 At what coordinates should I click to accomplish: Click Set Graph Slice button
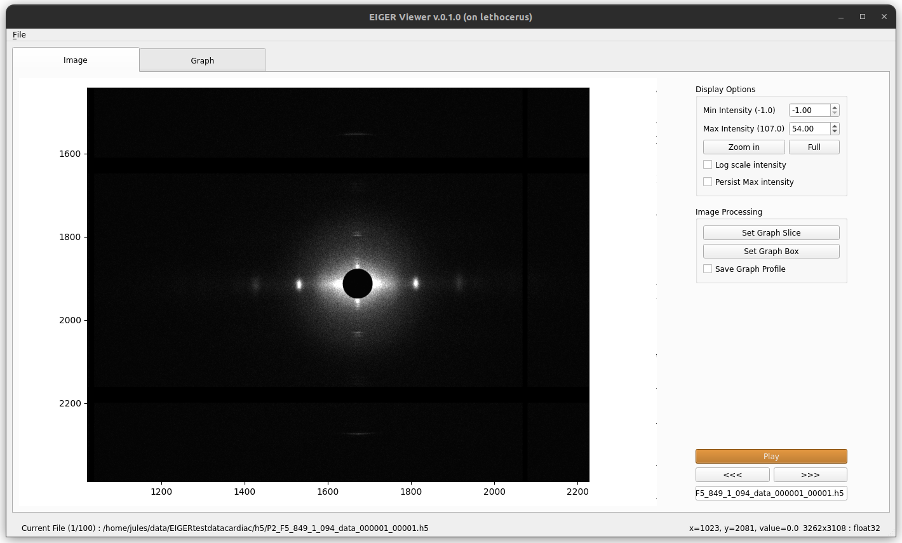[x=771, y=232]
